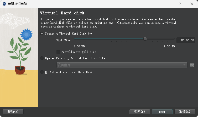Click the Disk Size slider handle
198x117 pixels.
tap(145, 39)
